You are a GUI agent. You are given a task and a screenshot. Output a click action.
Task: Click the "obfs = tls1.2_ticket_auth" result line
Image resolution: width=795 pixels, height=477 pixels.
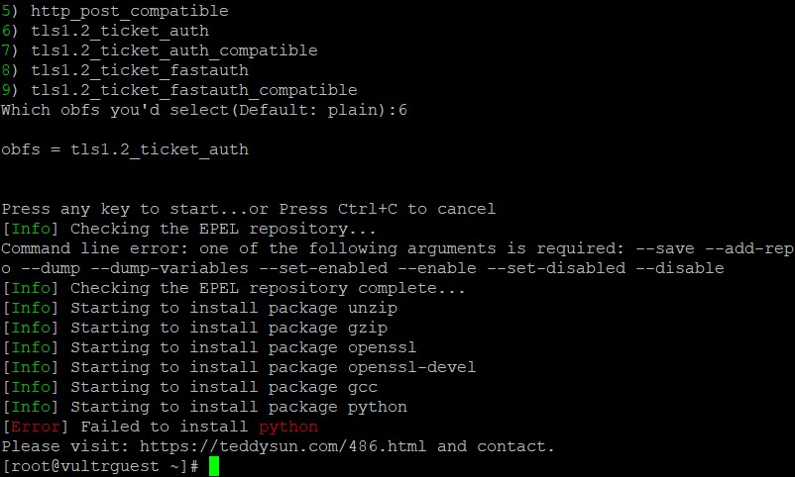[x=125, y=149]
